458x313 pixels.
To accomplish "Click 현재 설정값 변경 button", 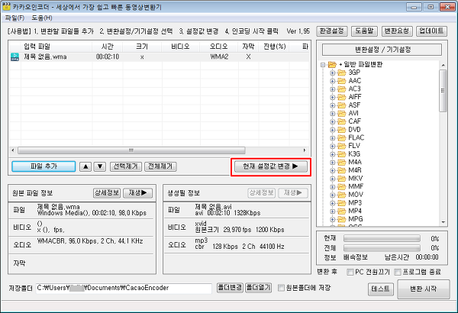I will [271, 166].
